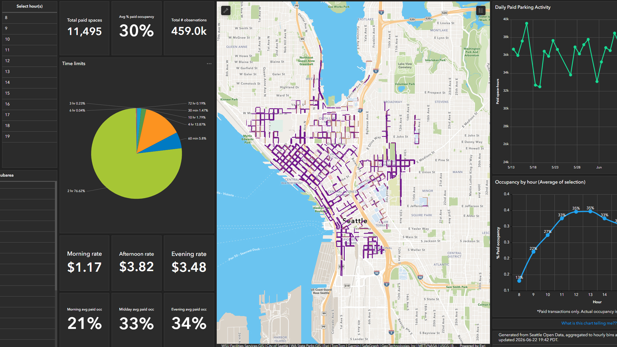Click the Evening rate $3.48 card
This screenshot has width=617, height=347.
coord(189,263)
